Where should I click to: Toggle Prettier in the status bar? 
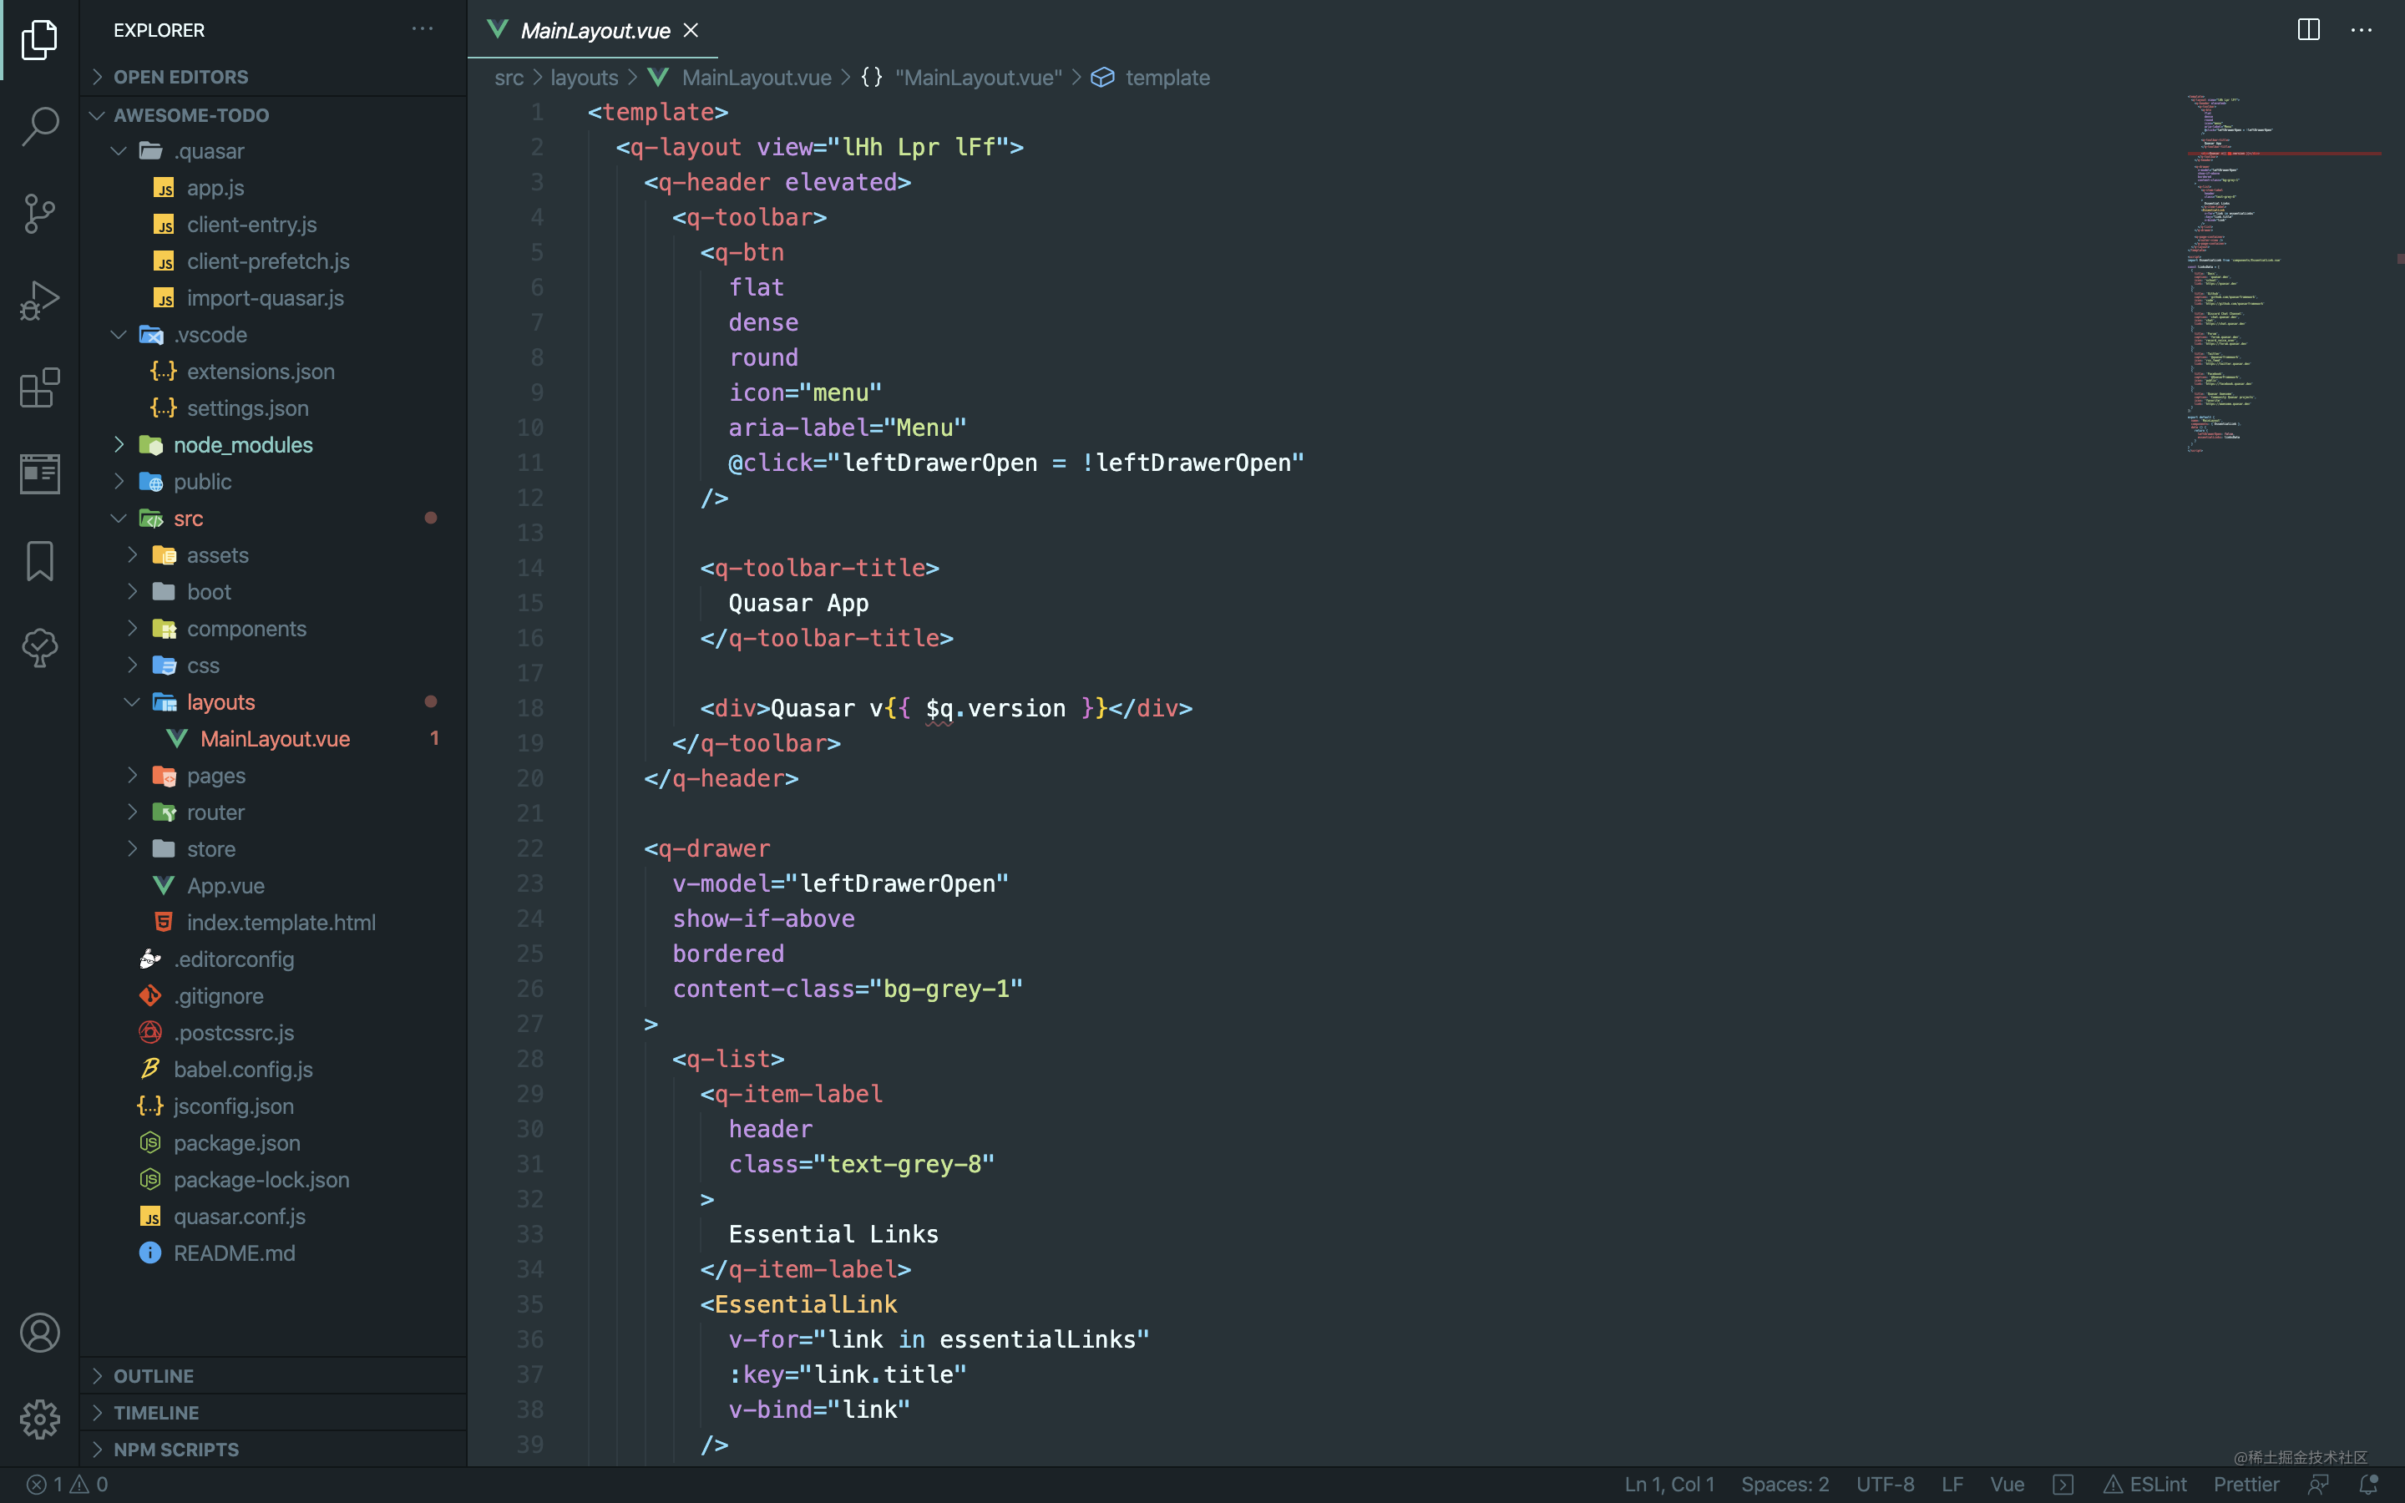click(2246, 1484)
